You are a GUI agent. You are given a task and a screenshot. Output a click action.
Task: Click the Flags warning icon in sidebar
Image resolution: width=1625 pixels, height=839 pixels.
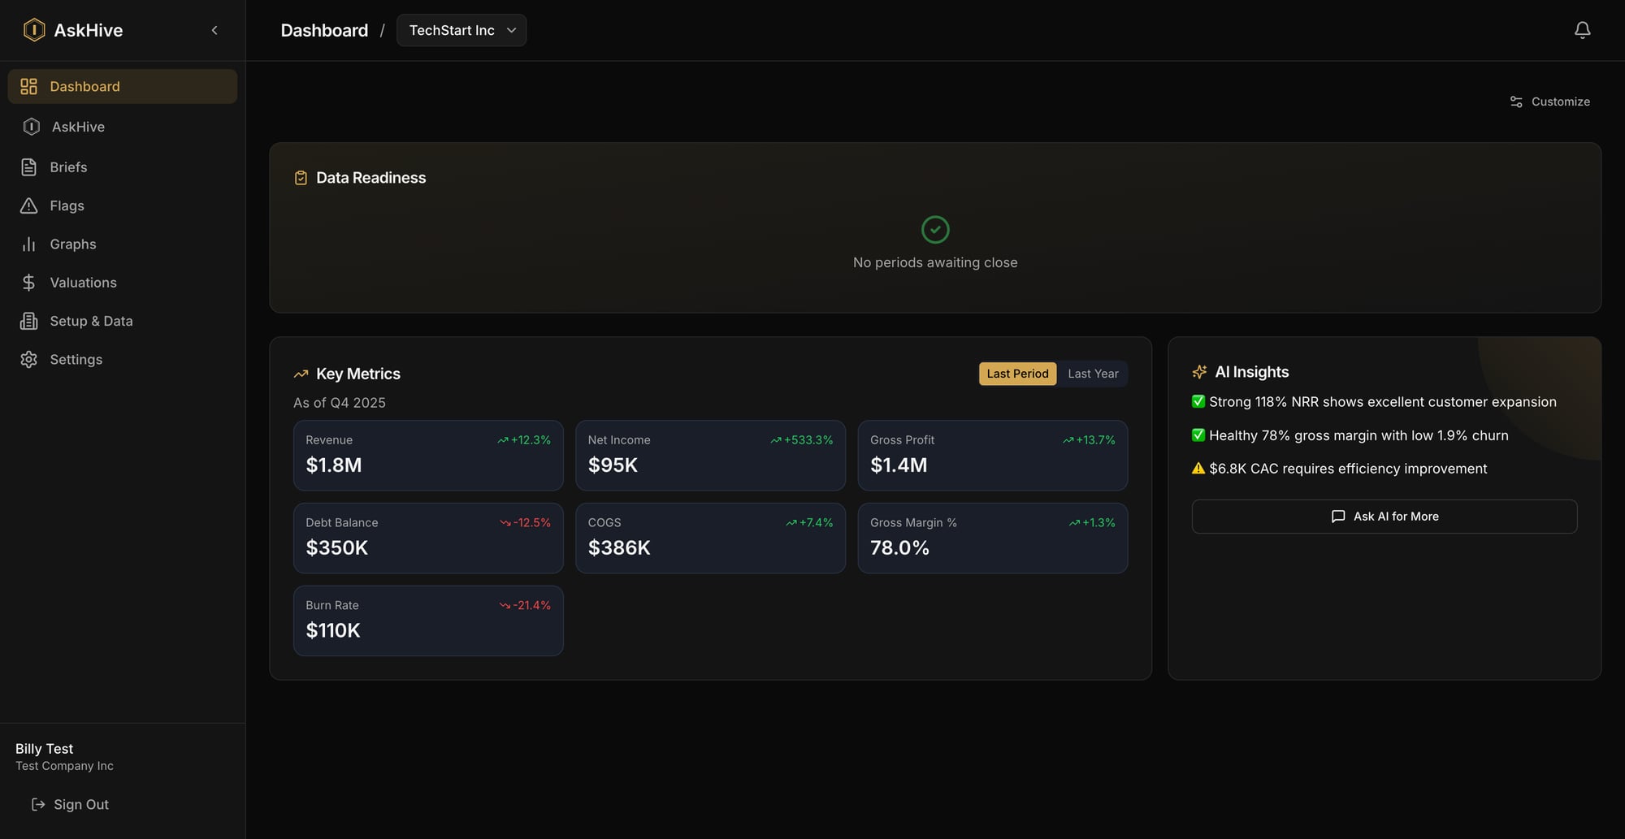coord(29,205)
